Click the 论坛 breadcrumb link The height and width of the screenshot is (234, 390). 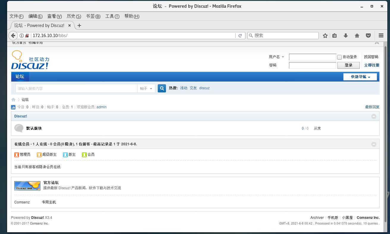coord(25,100)
